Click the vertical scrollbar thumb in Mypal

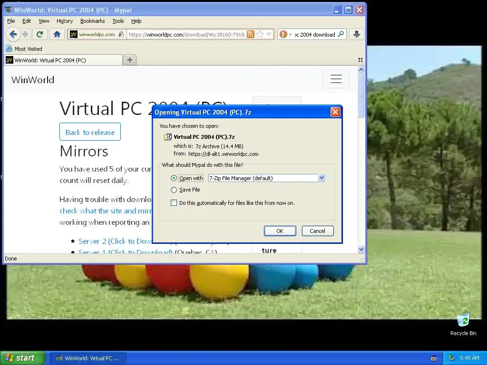361,96
